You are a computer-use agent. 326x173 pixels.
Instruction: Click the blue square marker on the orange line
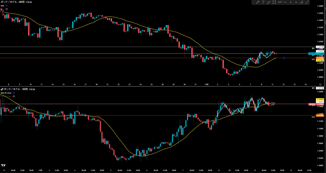(x=284, y=58)
